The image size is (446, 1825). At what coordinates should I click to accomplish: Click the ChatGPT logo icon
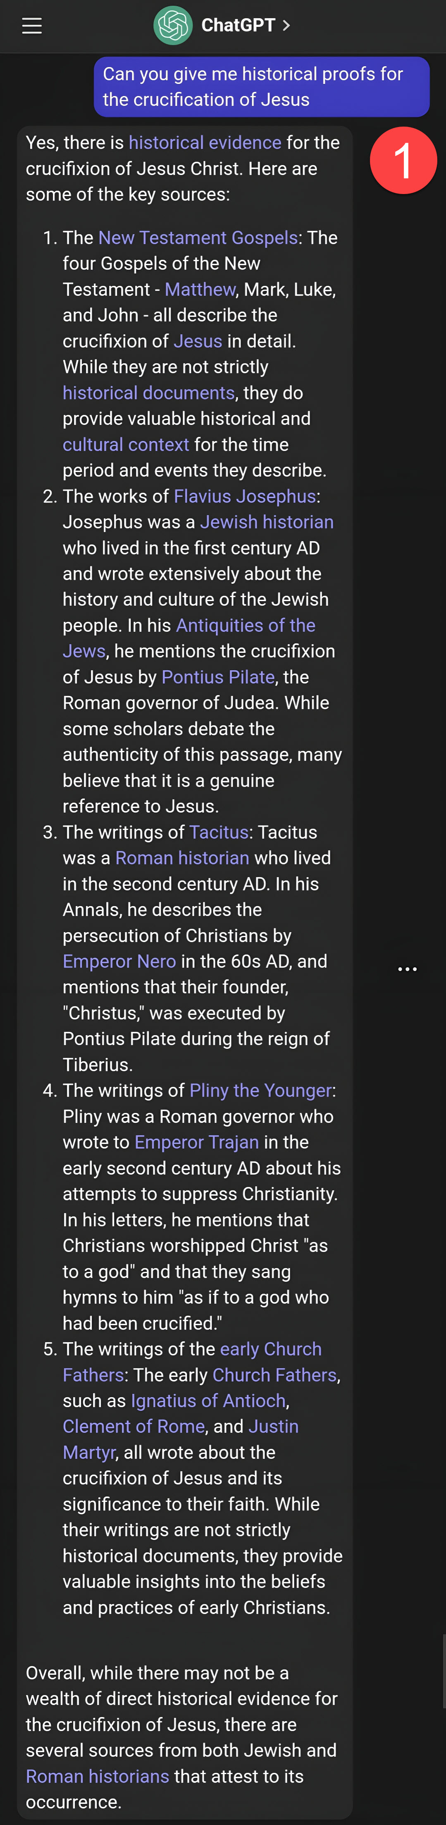[x=173, y=26]
